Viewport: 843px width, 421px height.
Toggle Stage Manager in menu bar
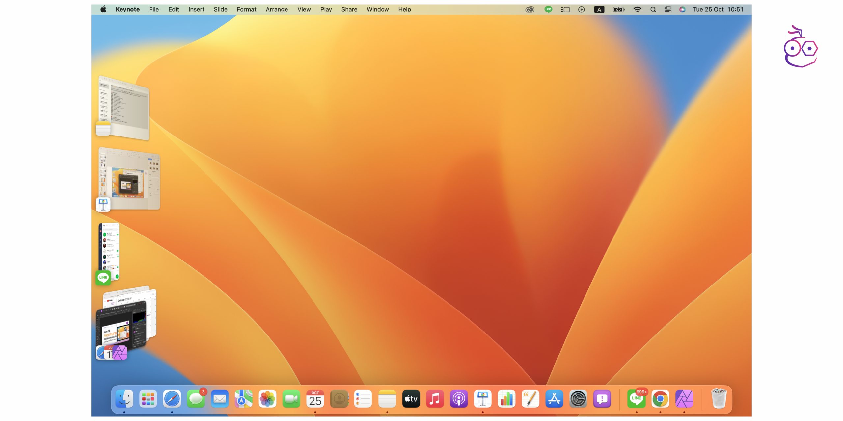tap(565, 10)
